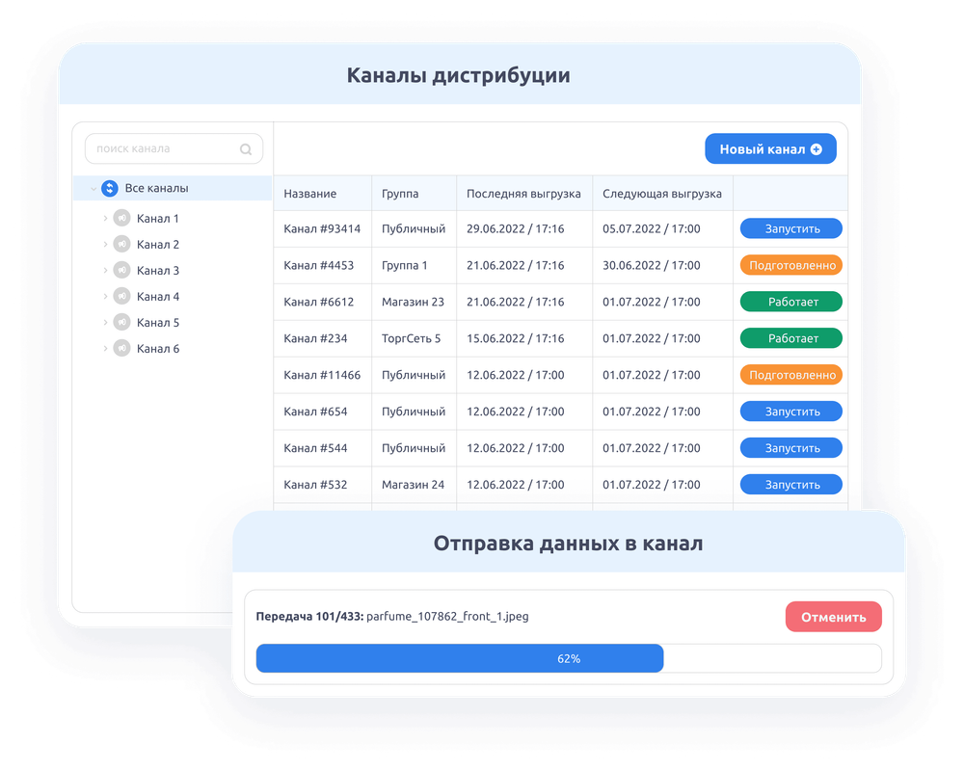Focus the поиск канала search field

(164, 149)
